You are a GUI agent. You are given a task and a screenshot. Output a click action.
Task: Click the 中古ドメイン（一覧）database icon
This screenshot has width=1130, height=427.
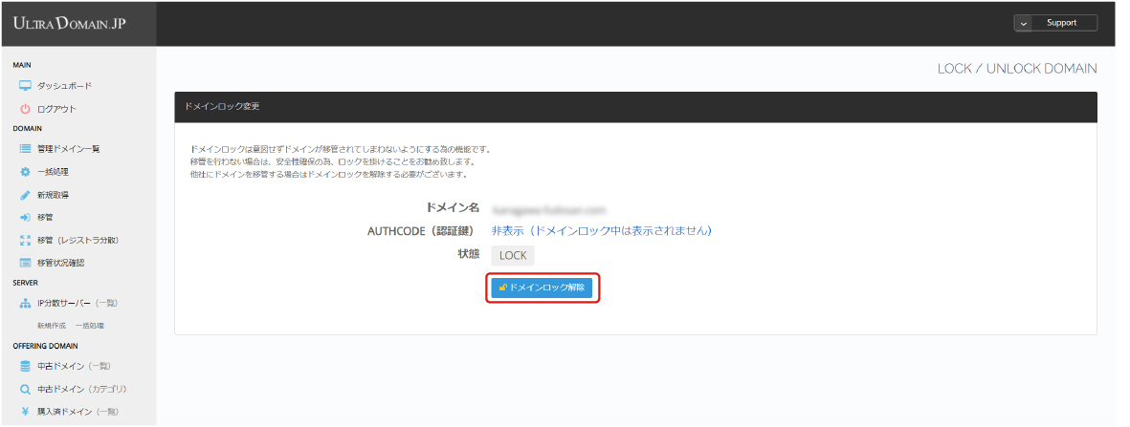26,366
